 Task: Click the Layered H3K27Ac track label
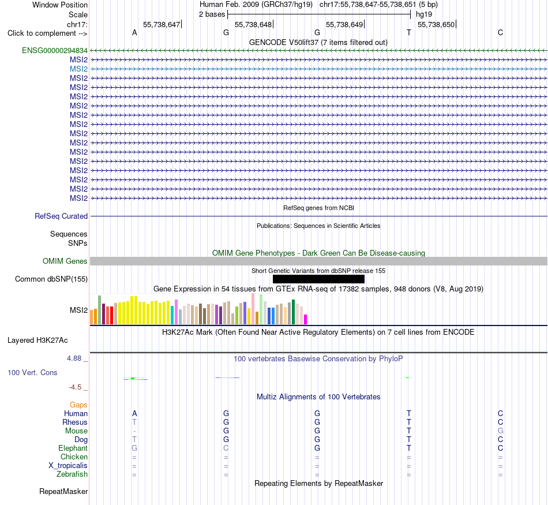[37, 341]
